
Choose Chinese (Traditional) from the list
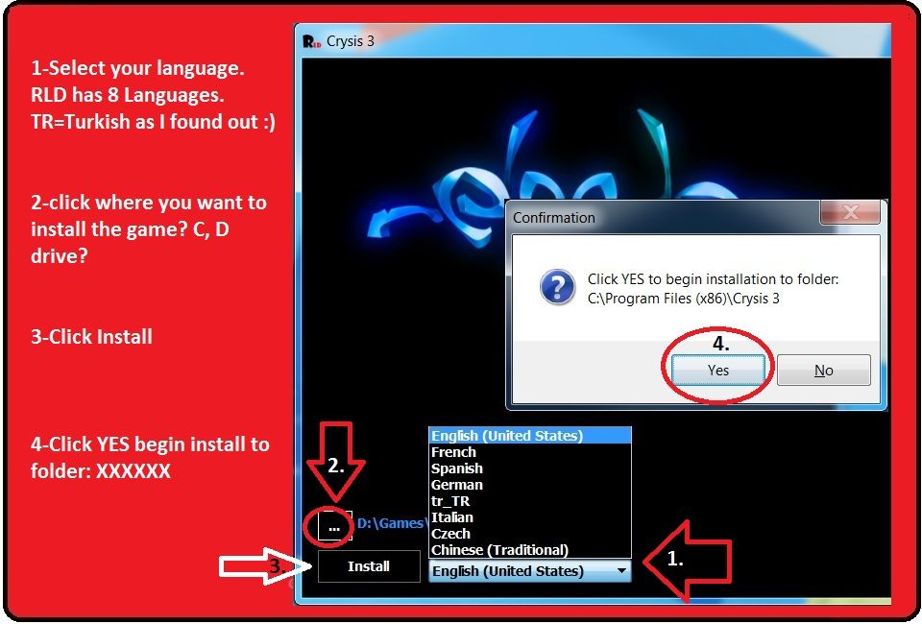530,550
